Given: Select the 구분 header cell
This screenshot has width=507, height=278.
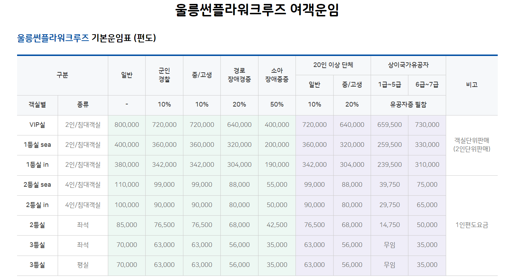Looking at the screenshot, I should coord(62,76).
